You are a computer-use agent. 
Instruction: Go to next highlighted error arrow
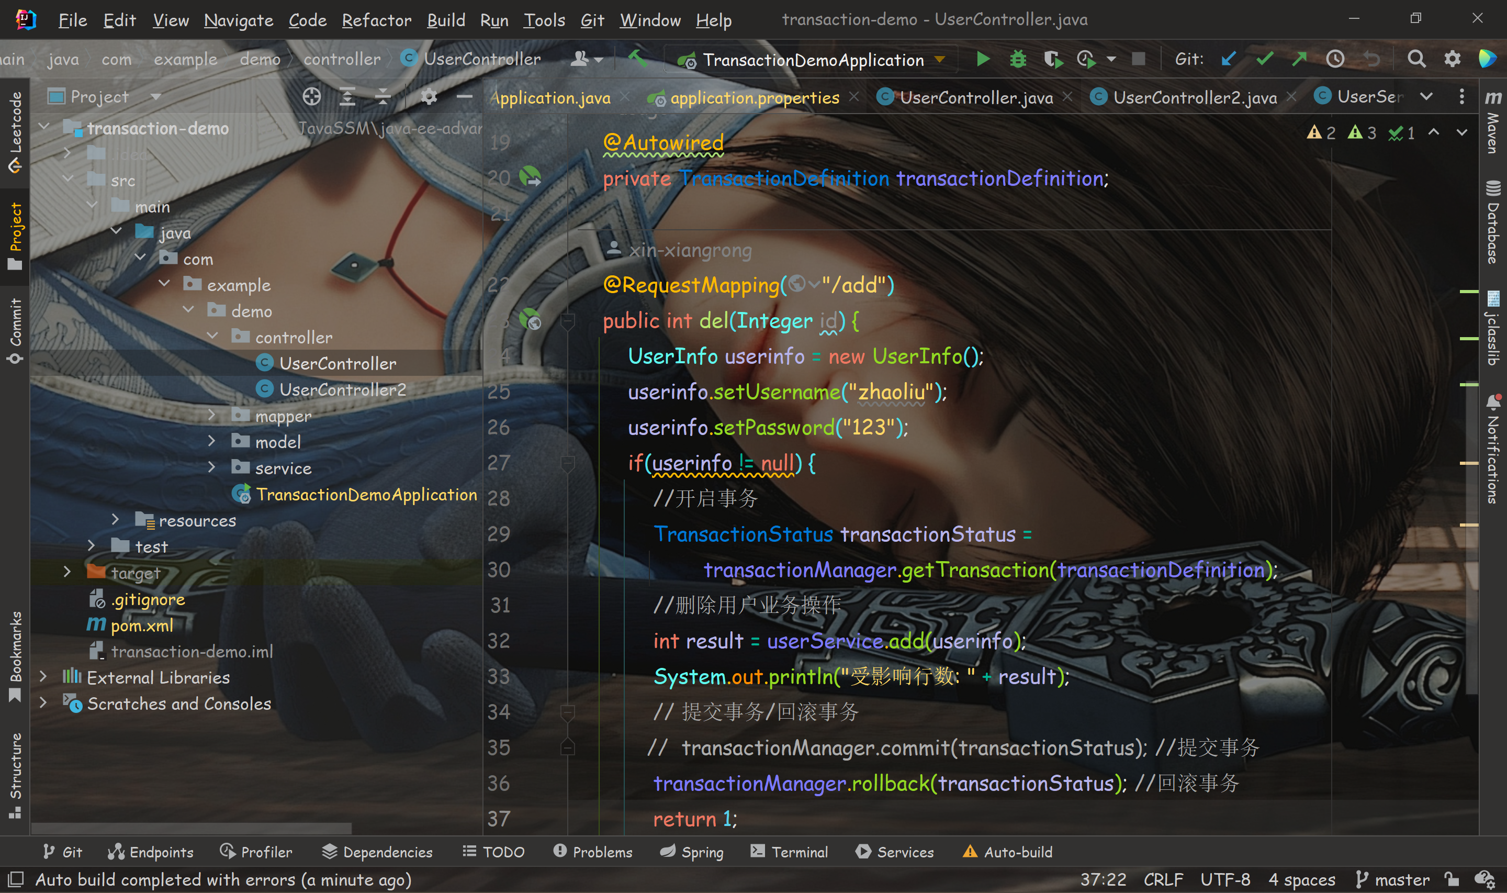tap(1461, 132)
